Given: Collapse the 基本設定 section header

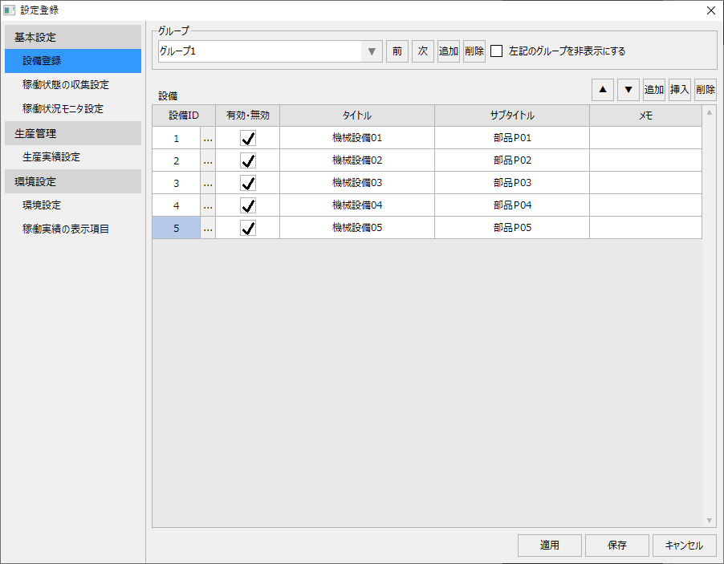Looking at the screenshot, I should pyautogui.click(x=72, y=36).
